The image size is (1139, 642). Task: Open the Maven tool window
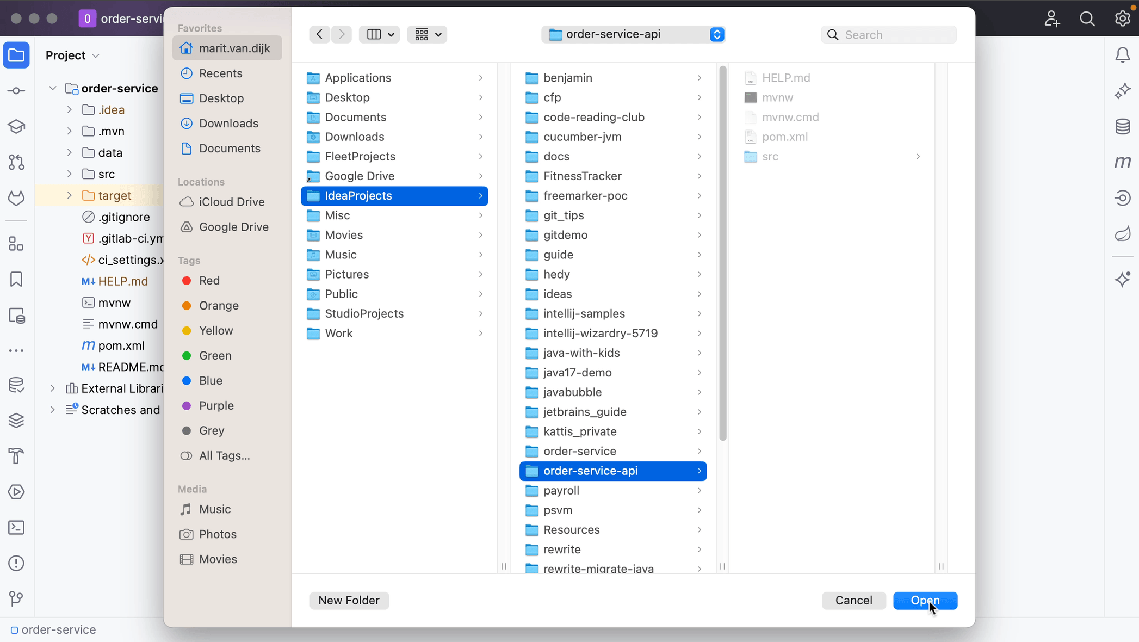tap(1122, 162)
